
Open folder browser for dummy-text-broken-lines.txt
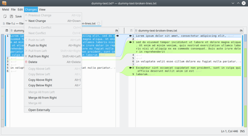tap(241, 31)
